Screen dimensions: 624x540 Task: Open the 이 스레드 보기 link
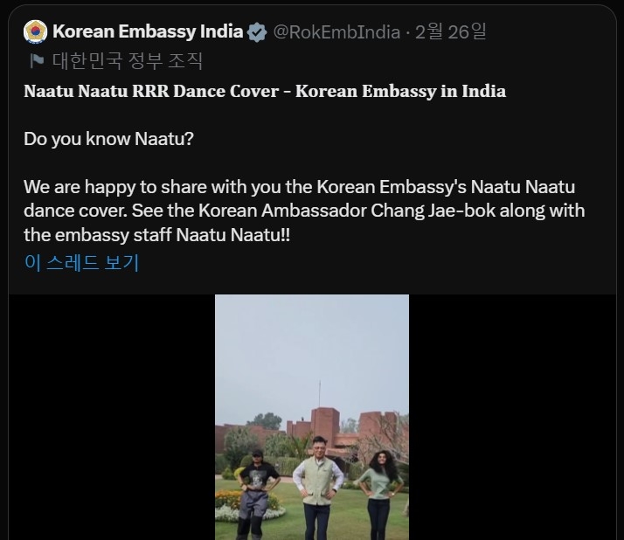point(81,262)
